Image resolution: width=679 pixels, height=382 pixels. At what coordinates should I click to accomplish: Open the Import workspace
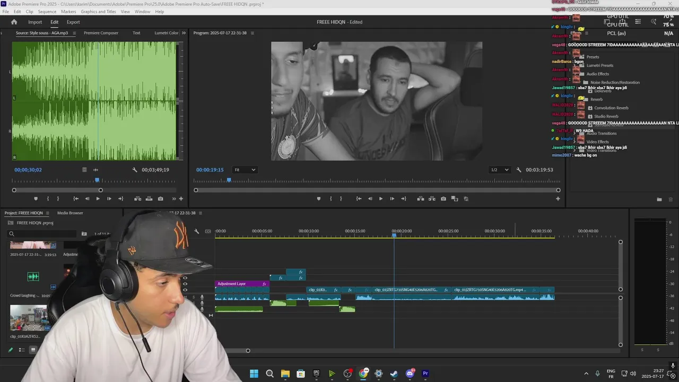click(x=35, y=22)
